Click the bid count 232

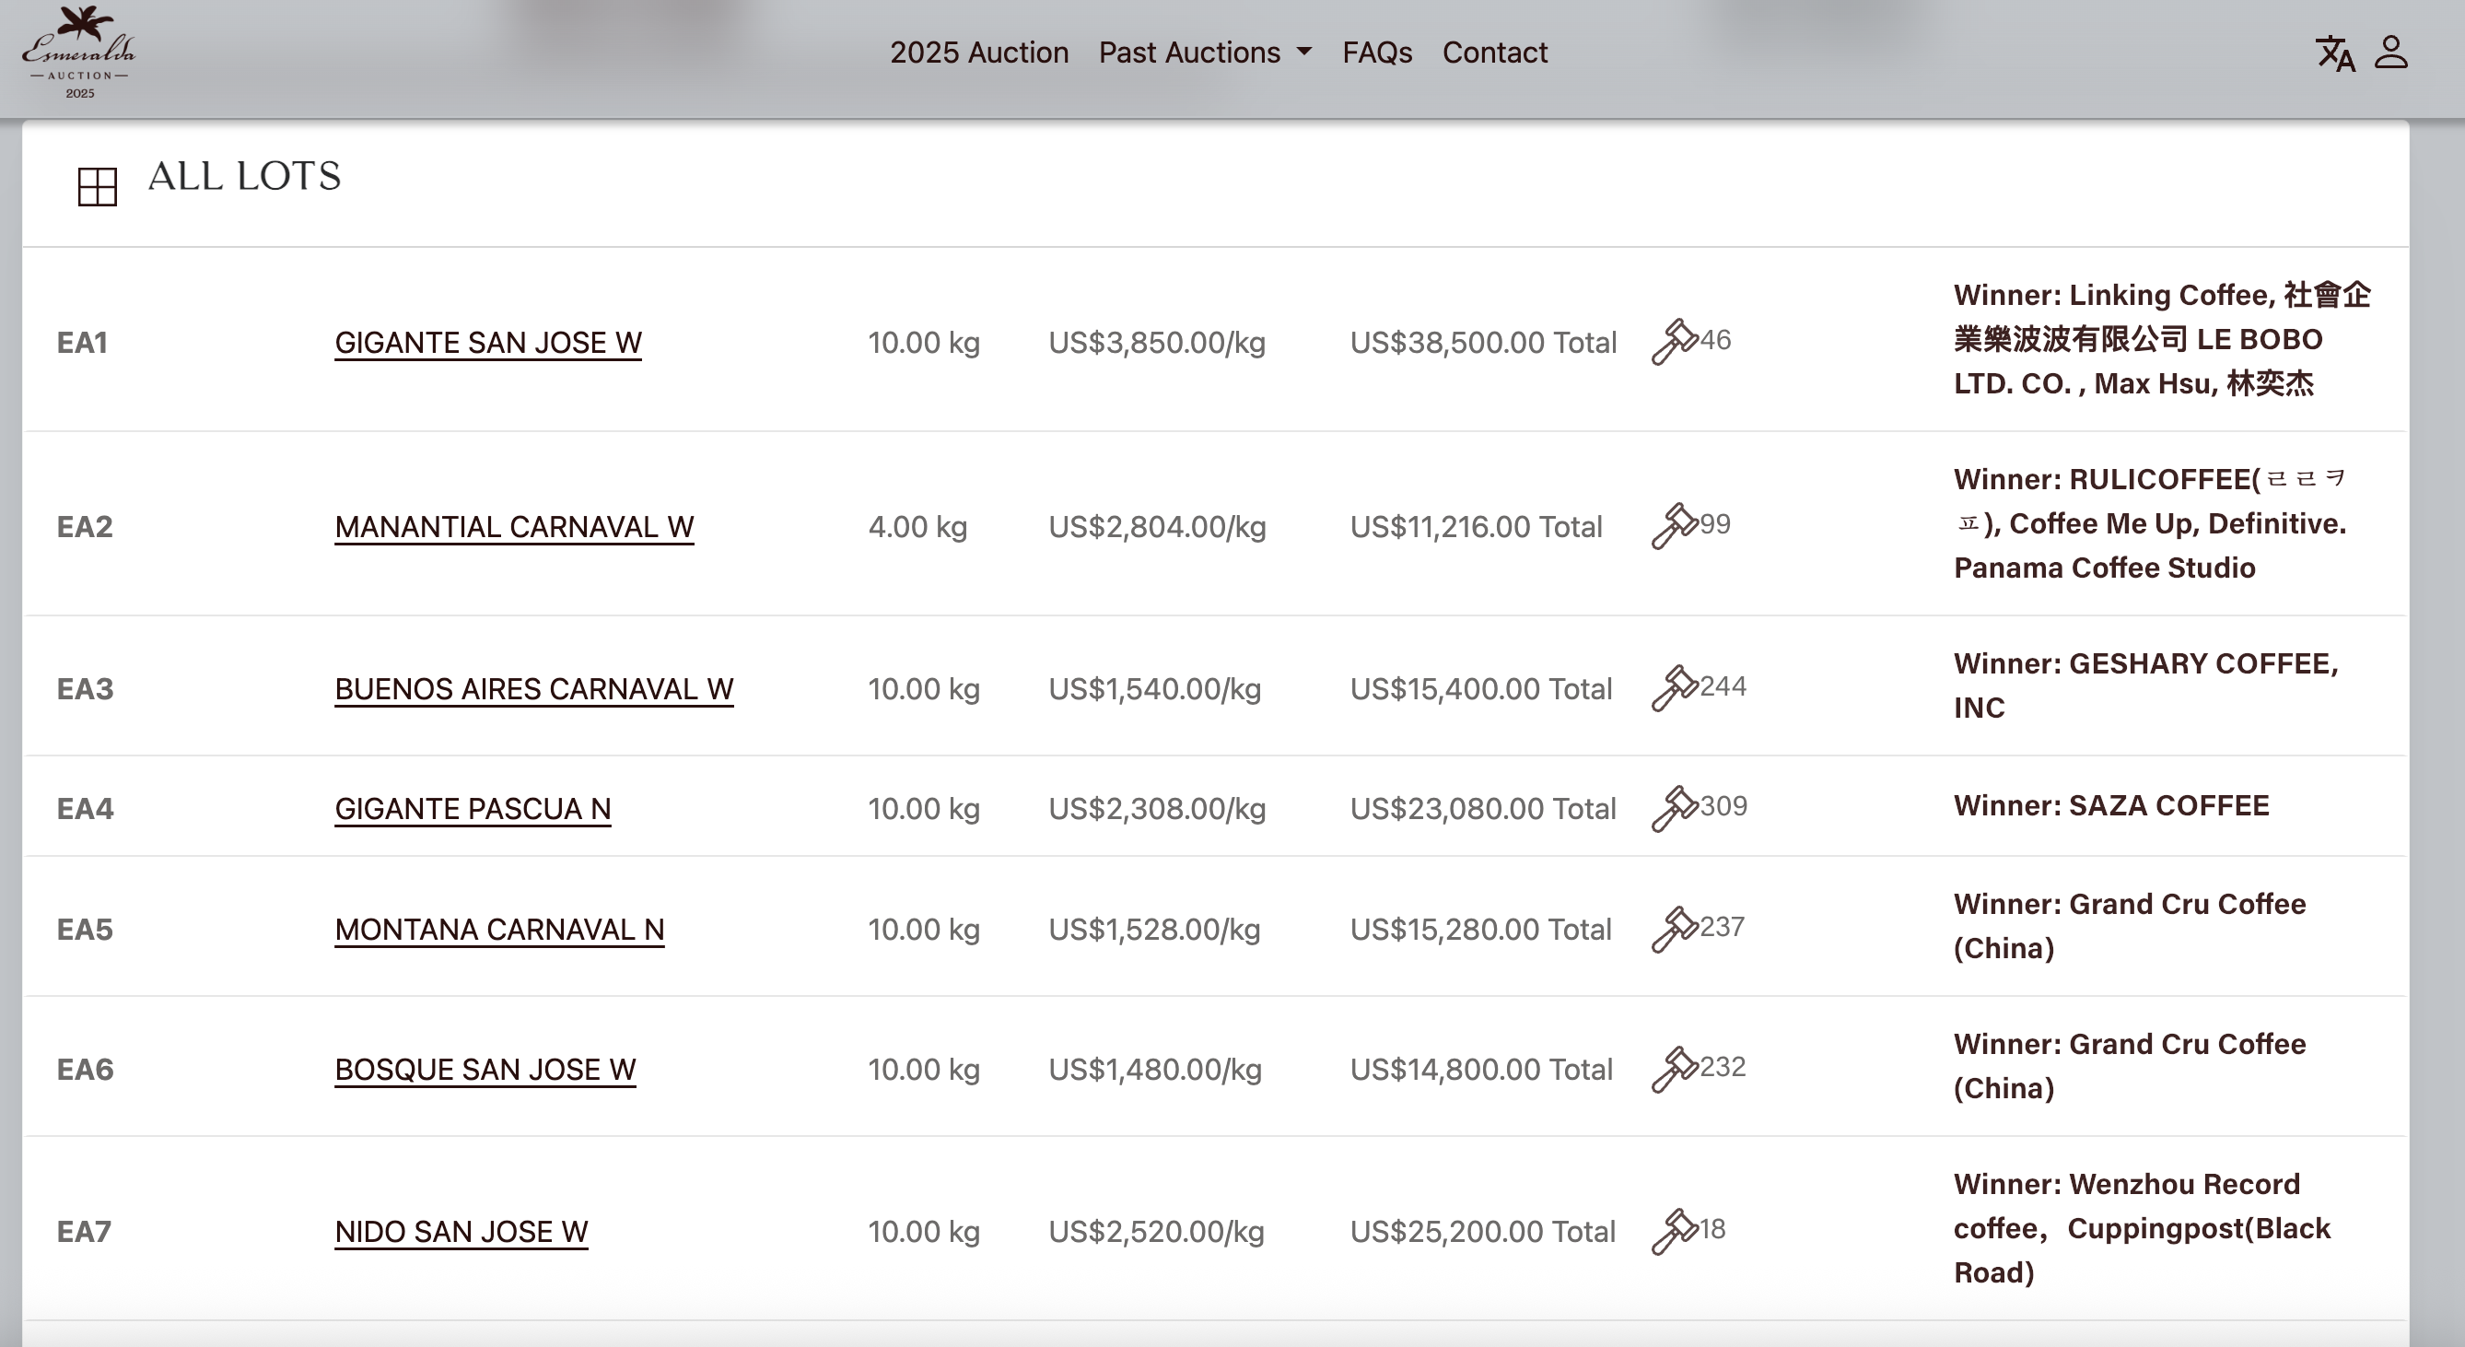pyautogui.click(x=1723, y=1067)
